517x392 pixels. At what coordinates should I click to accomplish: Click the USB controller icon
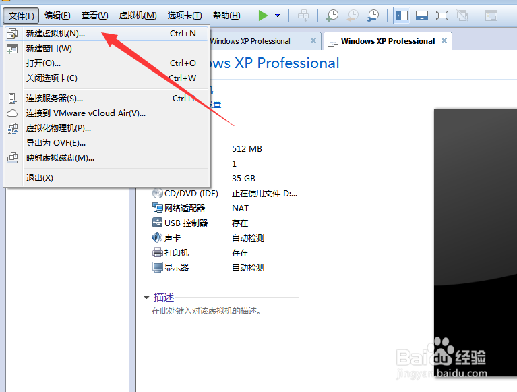pyautogui.click(x=157, y=223)
